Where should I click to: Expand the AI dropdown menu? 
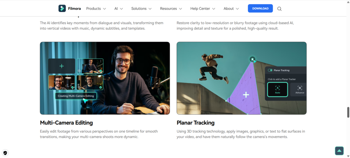tap(118, 9)
